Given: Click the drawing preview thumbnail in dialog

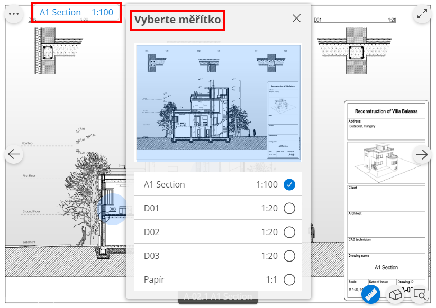Looking at the screenshot, I should (x=219, y=102).
